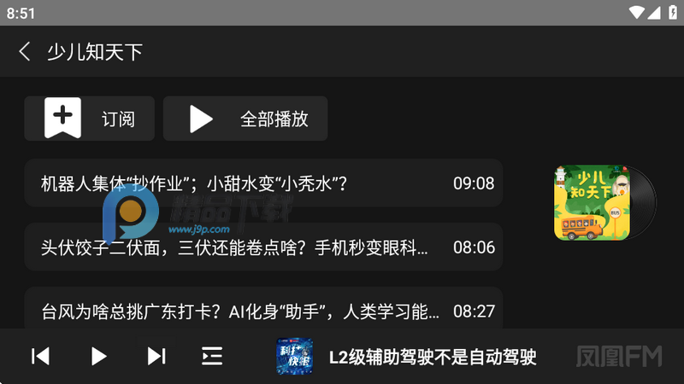Tap the 少儿知天下 page title
Viewport: 684px width, 384px height.
point(95,52)
